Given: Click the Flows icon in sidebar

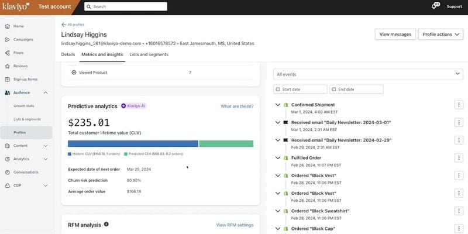Looking at the screenshot, I should pos(8,53).
